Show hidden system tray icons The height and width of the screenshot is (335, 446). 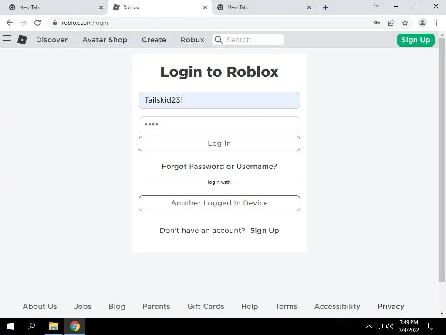click(x=368, y=326)
